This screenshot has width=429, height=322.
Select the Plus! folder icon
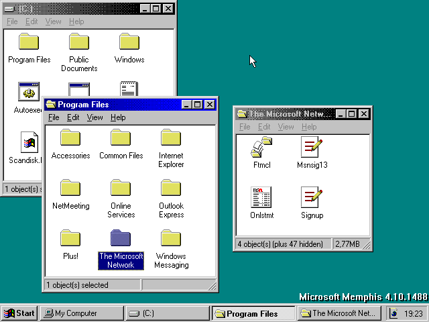(70, 238)
